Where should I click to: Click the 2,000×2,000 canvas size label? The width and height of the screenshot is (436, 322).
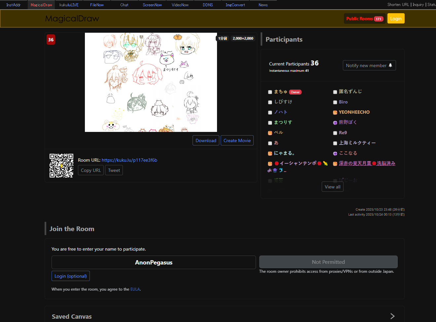coord(243,38)
